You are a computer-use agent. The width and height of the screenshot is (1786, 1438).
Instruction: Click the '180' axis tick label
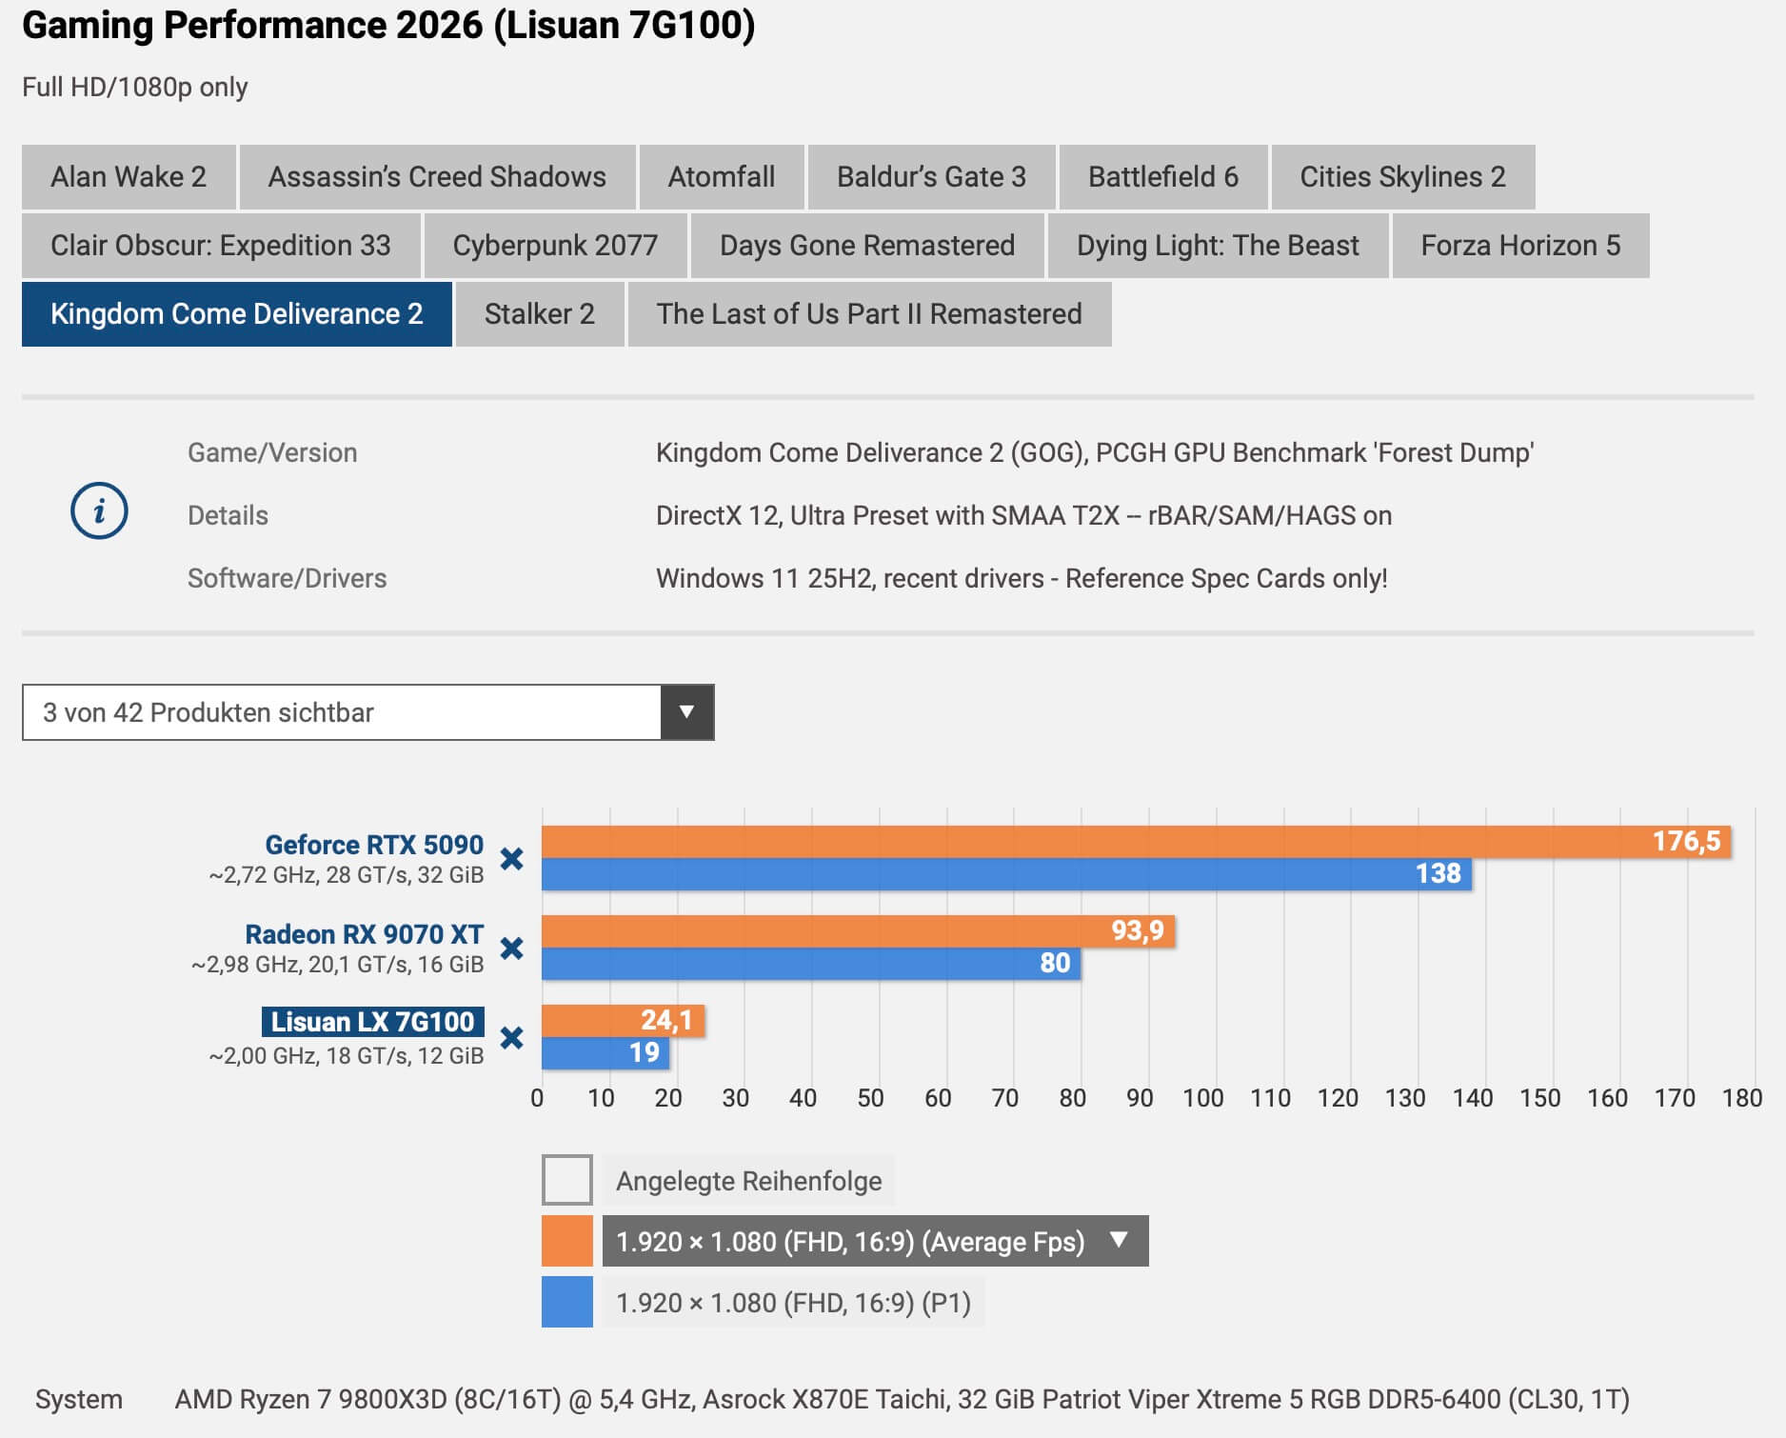(x=1742, y=1098)
